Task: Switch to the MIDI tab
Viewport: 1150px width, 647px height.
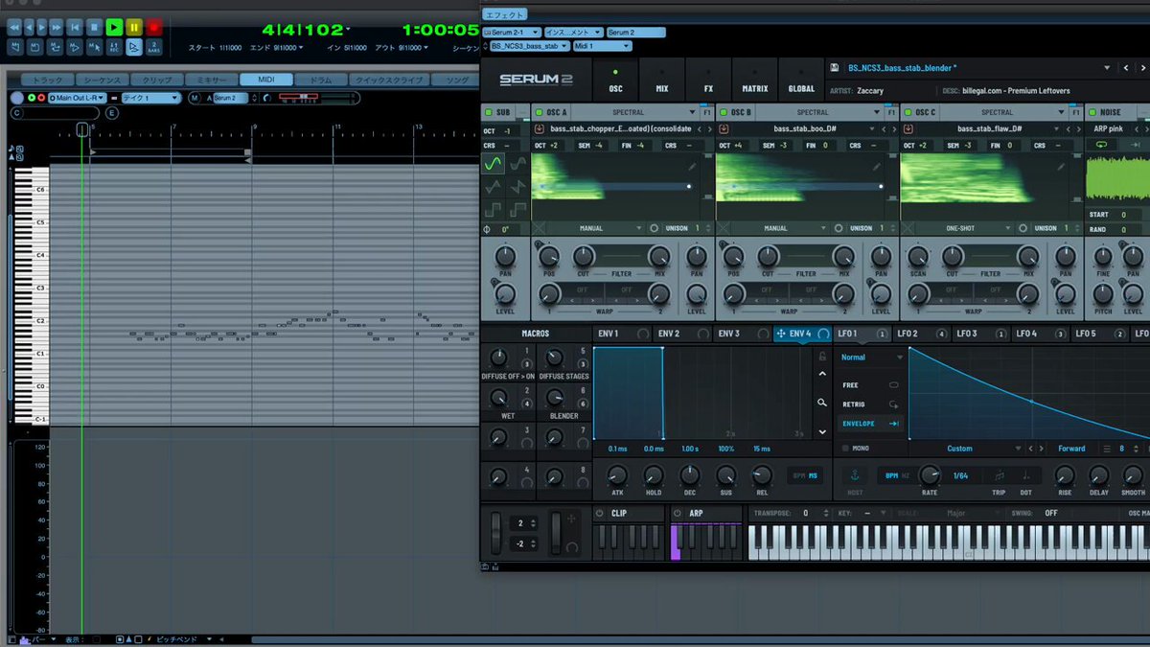Action: 266,81
